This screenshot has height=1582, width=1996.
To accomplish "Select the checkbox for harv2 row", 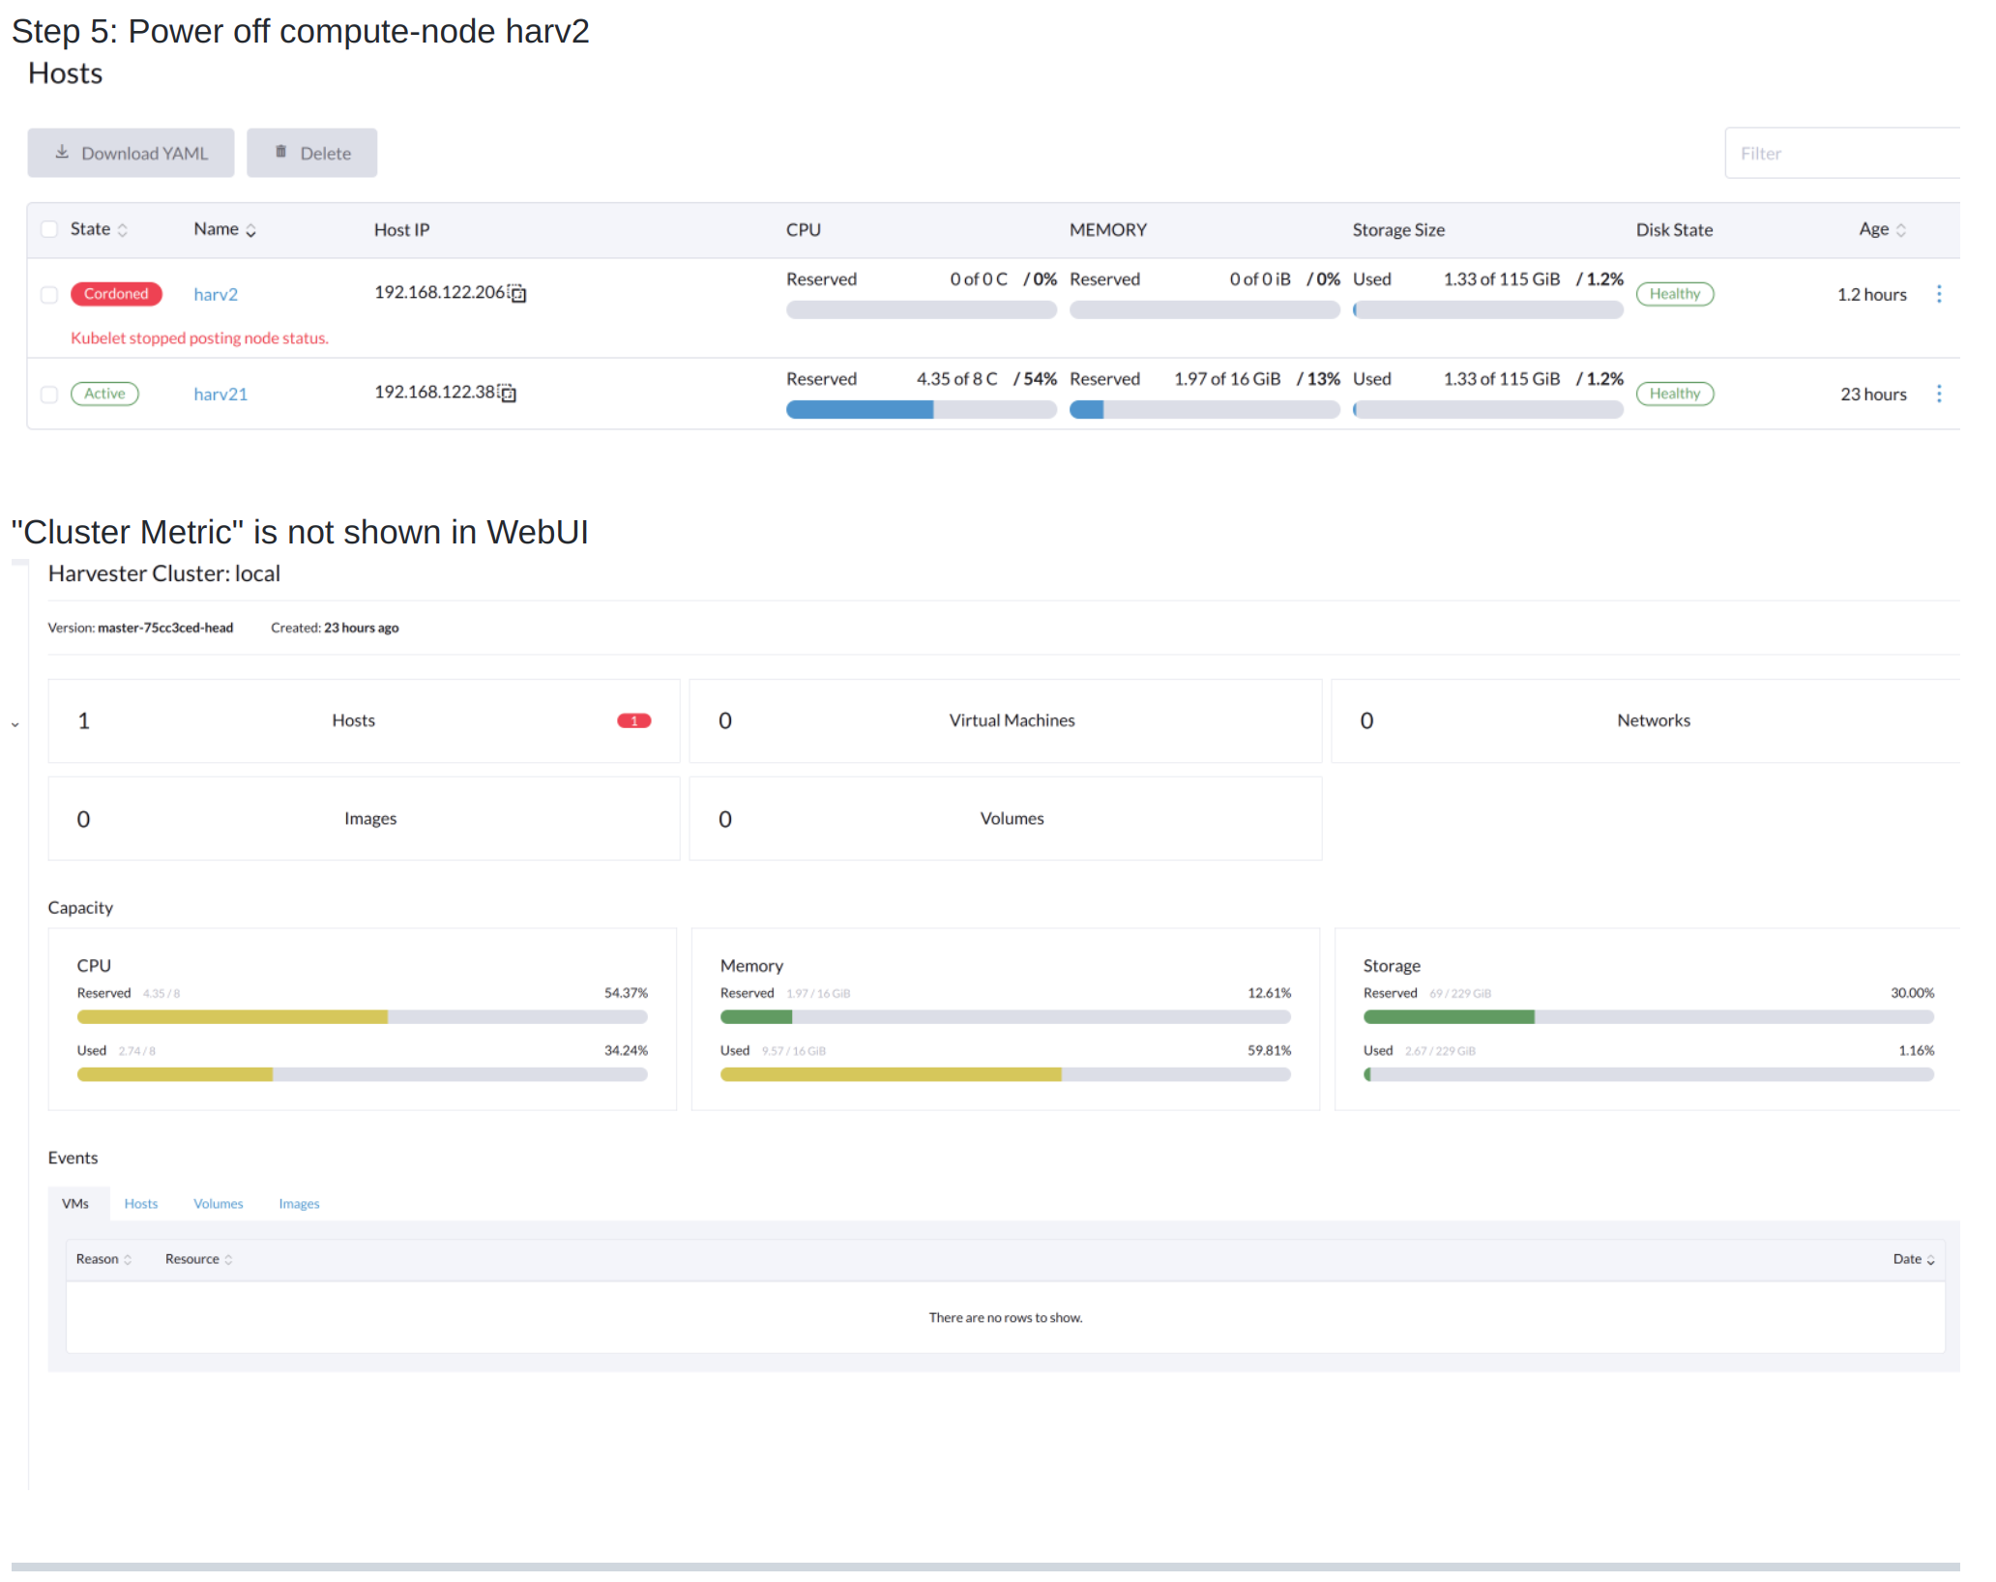I will click(48, 294).
